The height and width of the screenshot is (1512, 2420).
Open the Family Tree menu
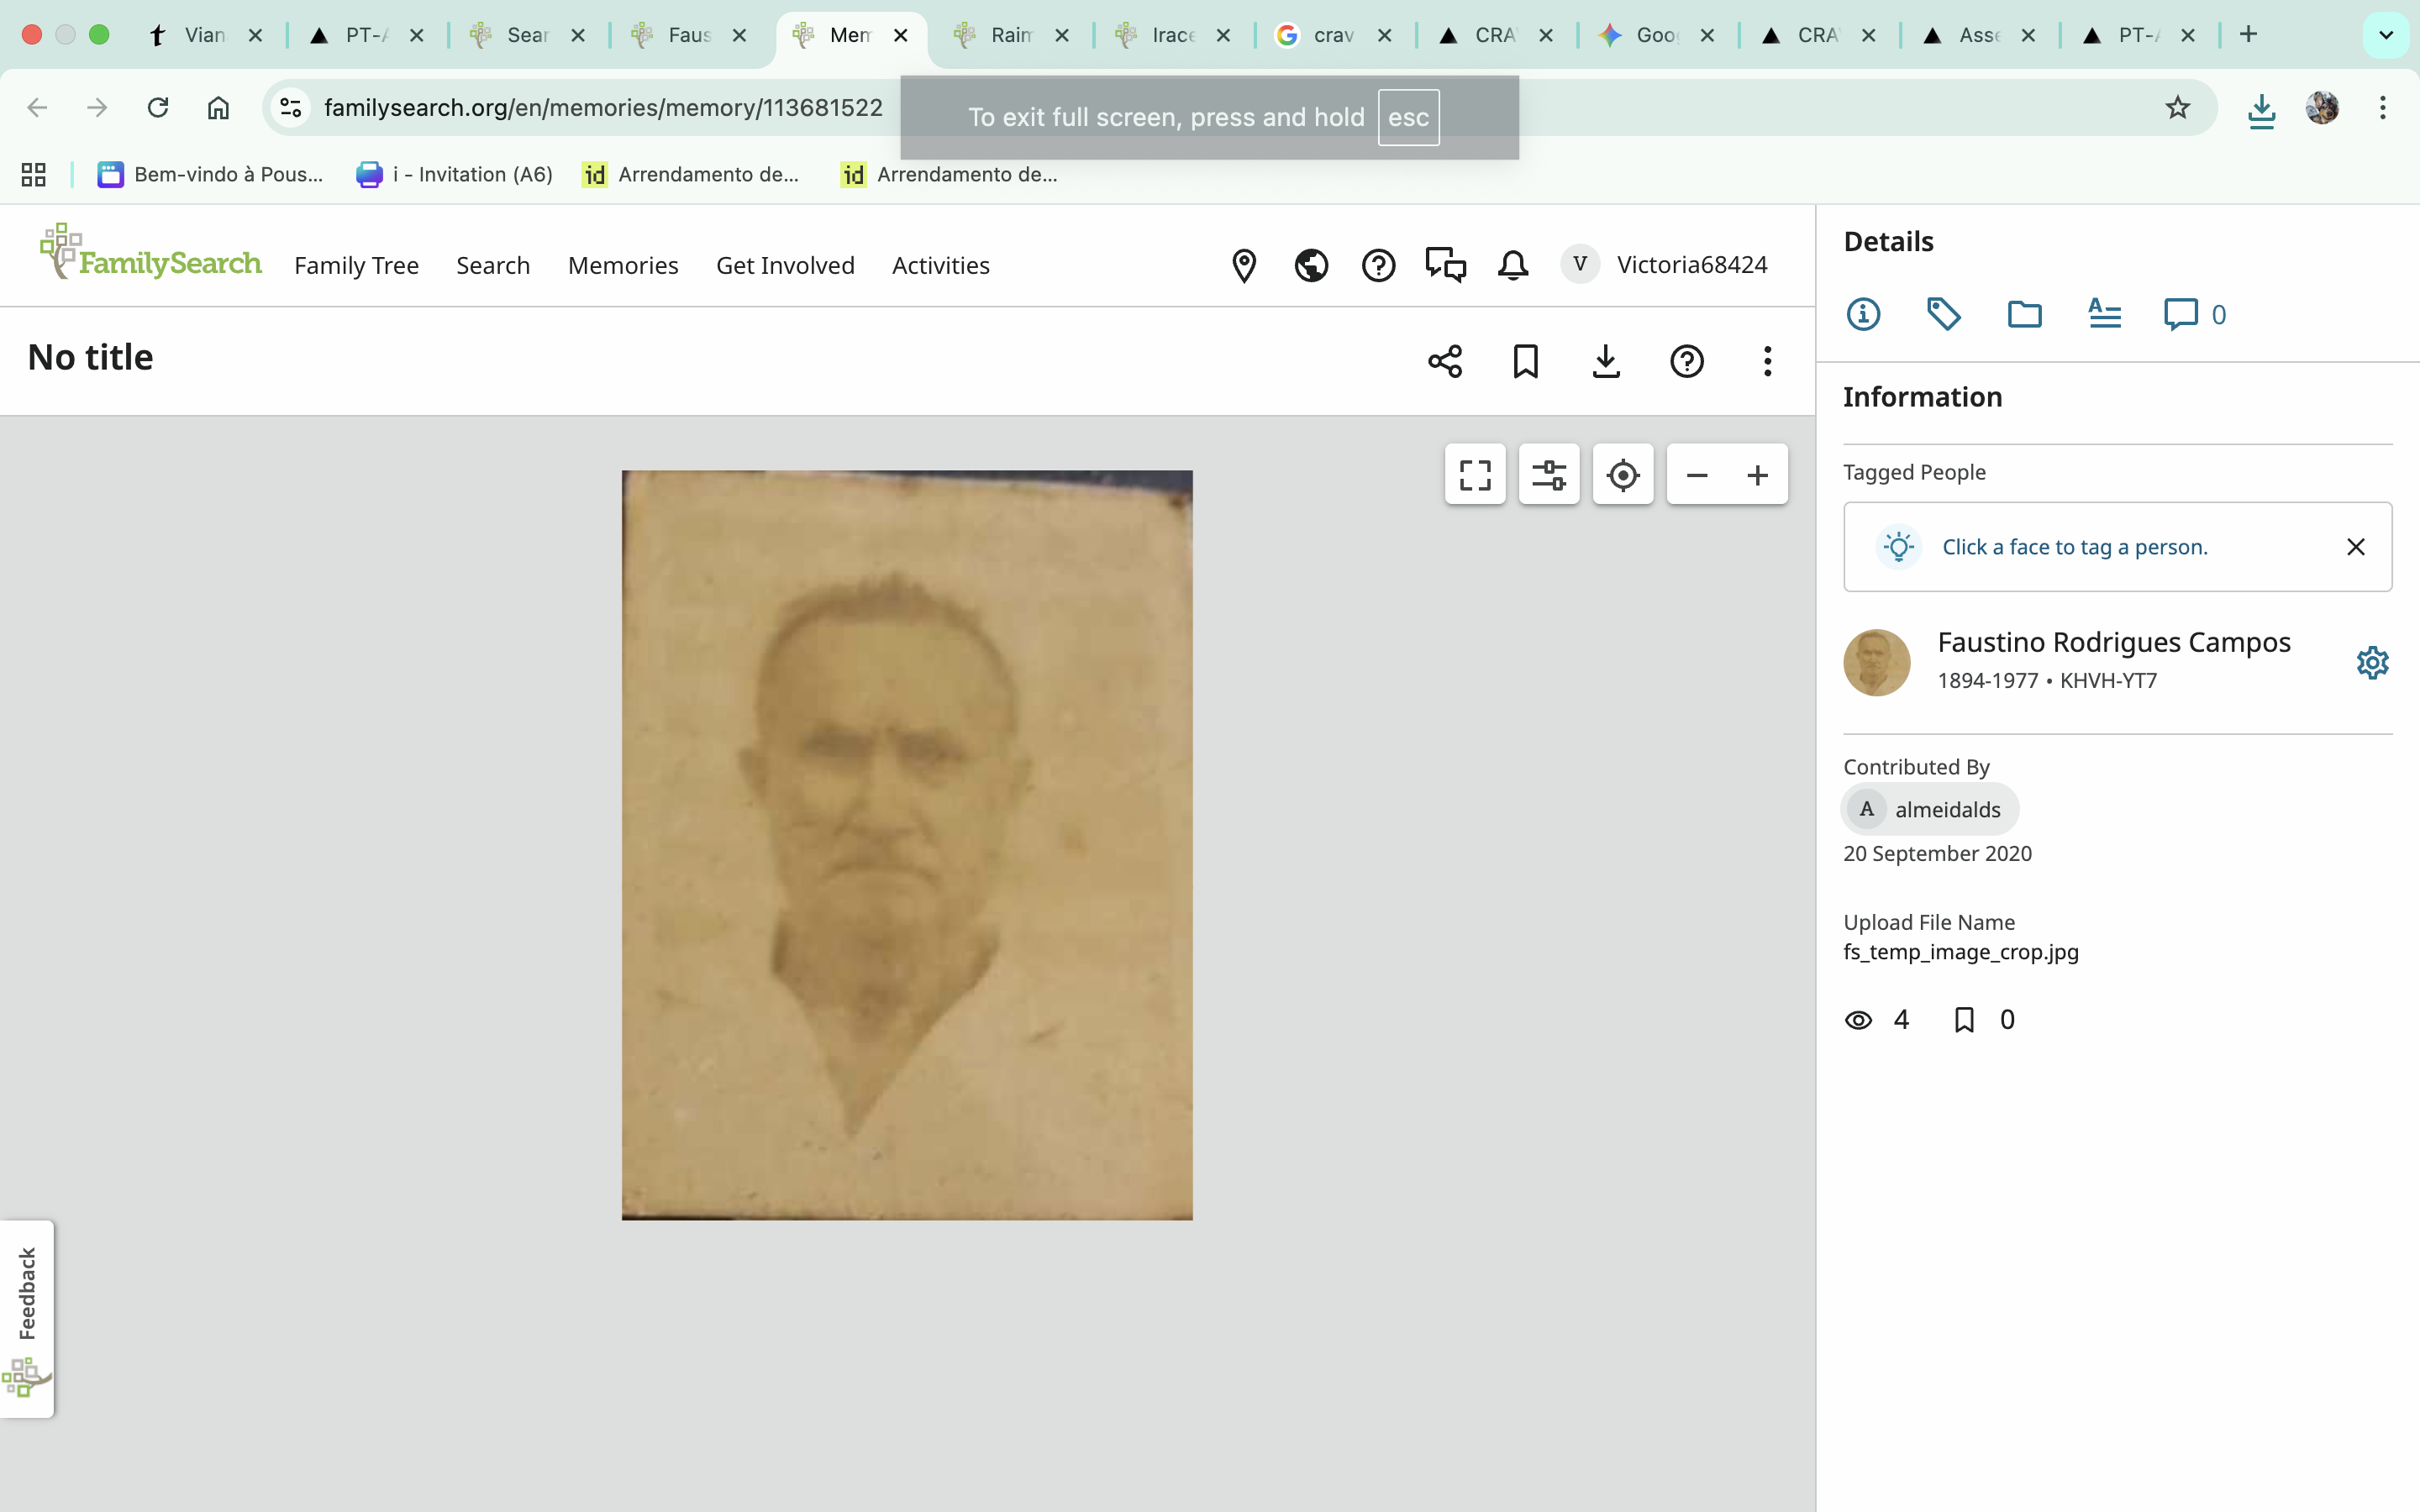[356, 266]
